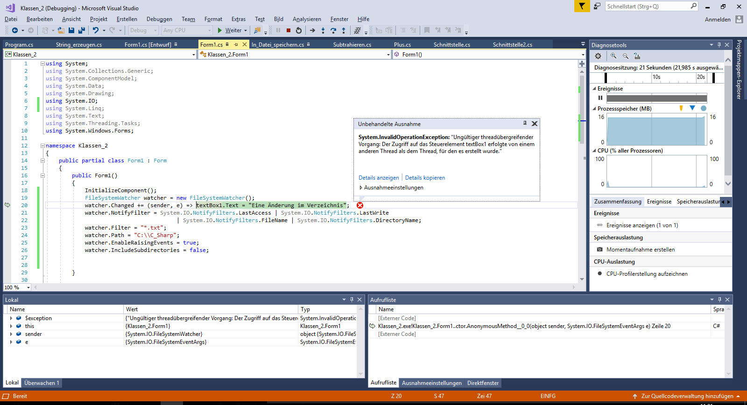
Task: Stop debugging with the red square icon
Action: coord(289,30)
